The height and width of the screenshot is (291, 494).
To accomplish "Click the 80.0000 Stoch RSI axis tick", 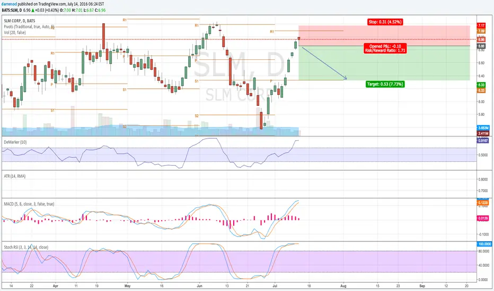I will click(x=483, y=251).
